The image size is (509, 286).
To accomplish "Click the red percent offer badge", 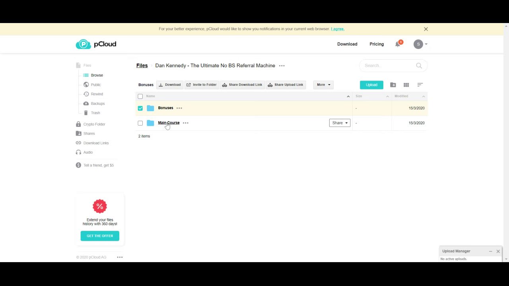I will (x=100, y=206).
